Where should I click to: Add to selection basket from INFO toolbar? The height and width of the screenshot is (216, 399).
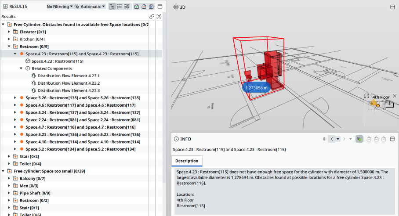(x=369, y=139)
